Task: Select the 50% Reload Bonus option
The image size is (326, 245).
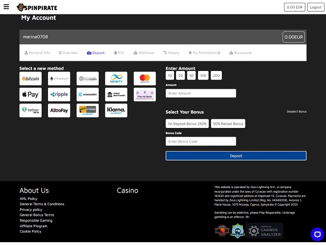Action: pyautogui.click(x=228, y=124)
